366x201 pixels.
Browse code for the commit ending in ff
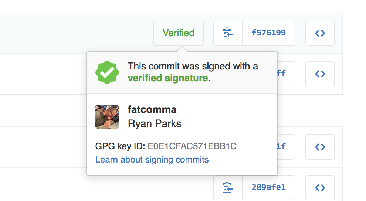320,74
